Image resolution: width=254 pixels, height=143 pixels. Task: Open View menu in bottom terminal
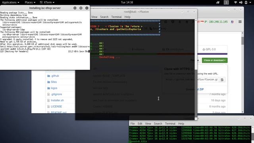pyautogui.click(x=148, y=124)
